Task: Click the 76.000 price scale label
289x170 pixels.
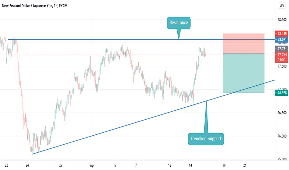Action: pos(282,136)
